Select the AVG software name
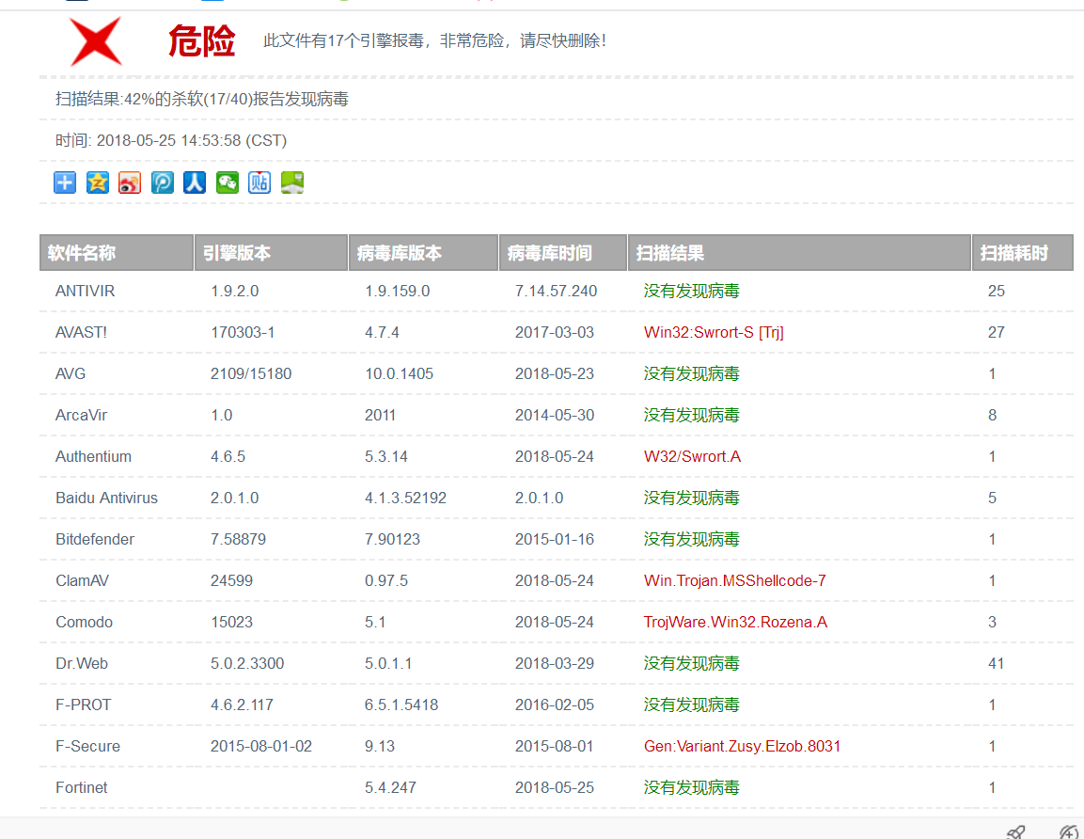 coord(71,374)
